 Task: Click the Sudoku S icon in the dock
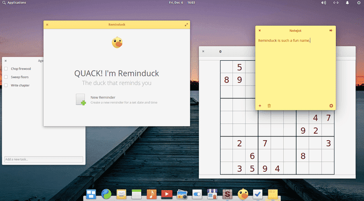click(227, 194)
